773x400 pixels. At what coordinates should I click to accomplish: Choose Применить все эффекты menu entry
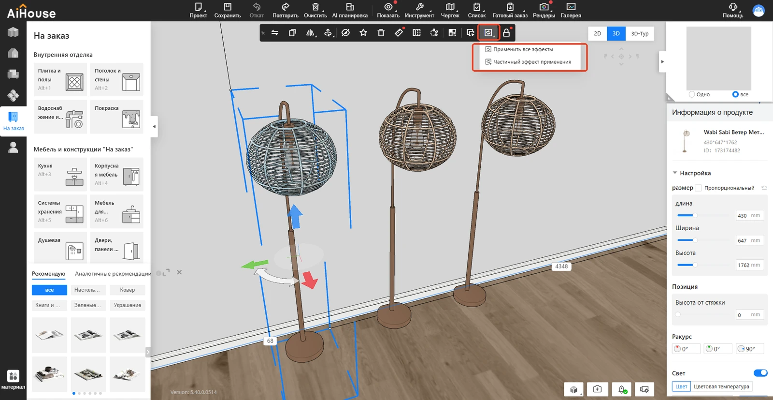[523, 49]
